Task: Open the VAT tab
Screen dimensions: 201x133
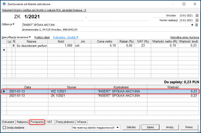Action: 50,122
